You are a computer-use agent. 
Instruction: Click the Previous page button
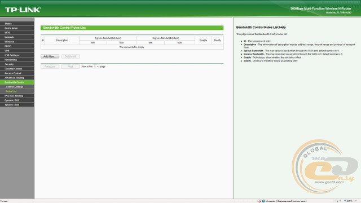(50, 67)
